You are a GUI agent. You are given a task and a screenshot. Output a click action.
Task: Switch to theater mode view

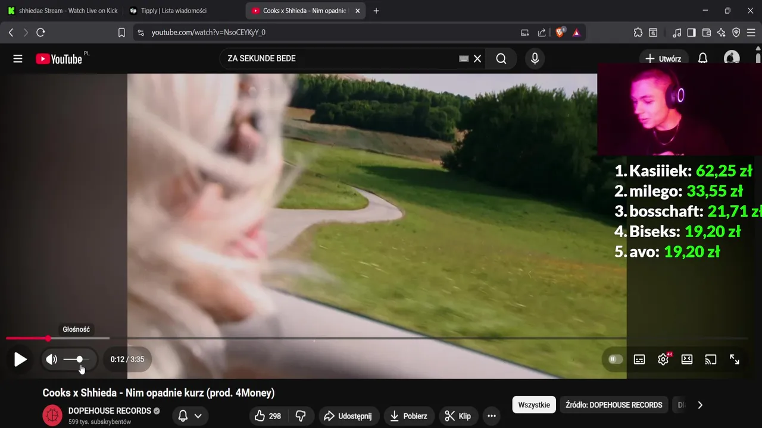point(687,359)
